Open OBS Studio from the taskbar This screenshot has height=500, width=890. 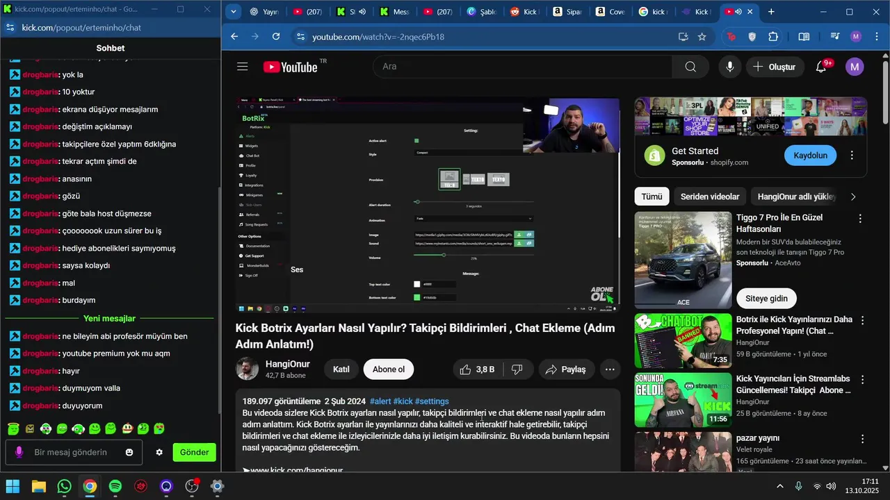(x=192, y=486)
